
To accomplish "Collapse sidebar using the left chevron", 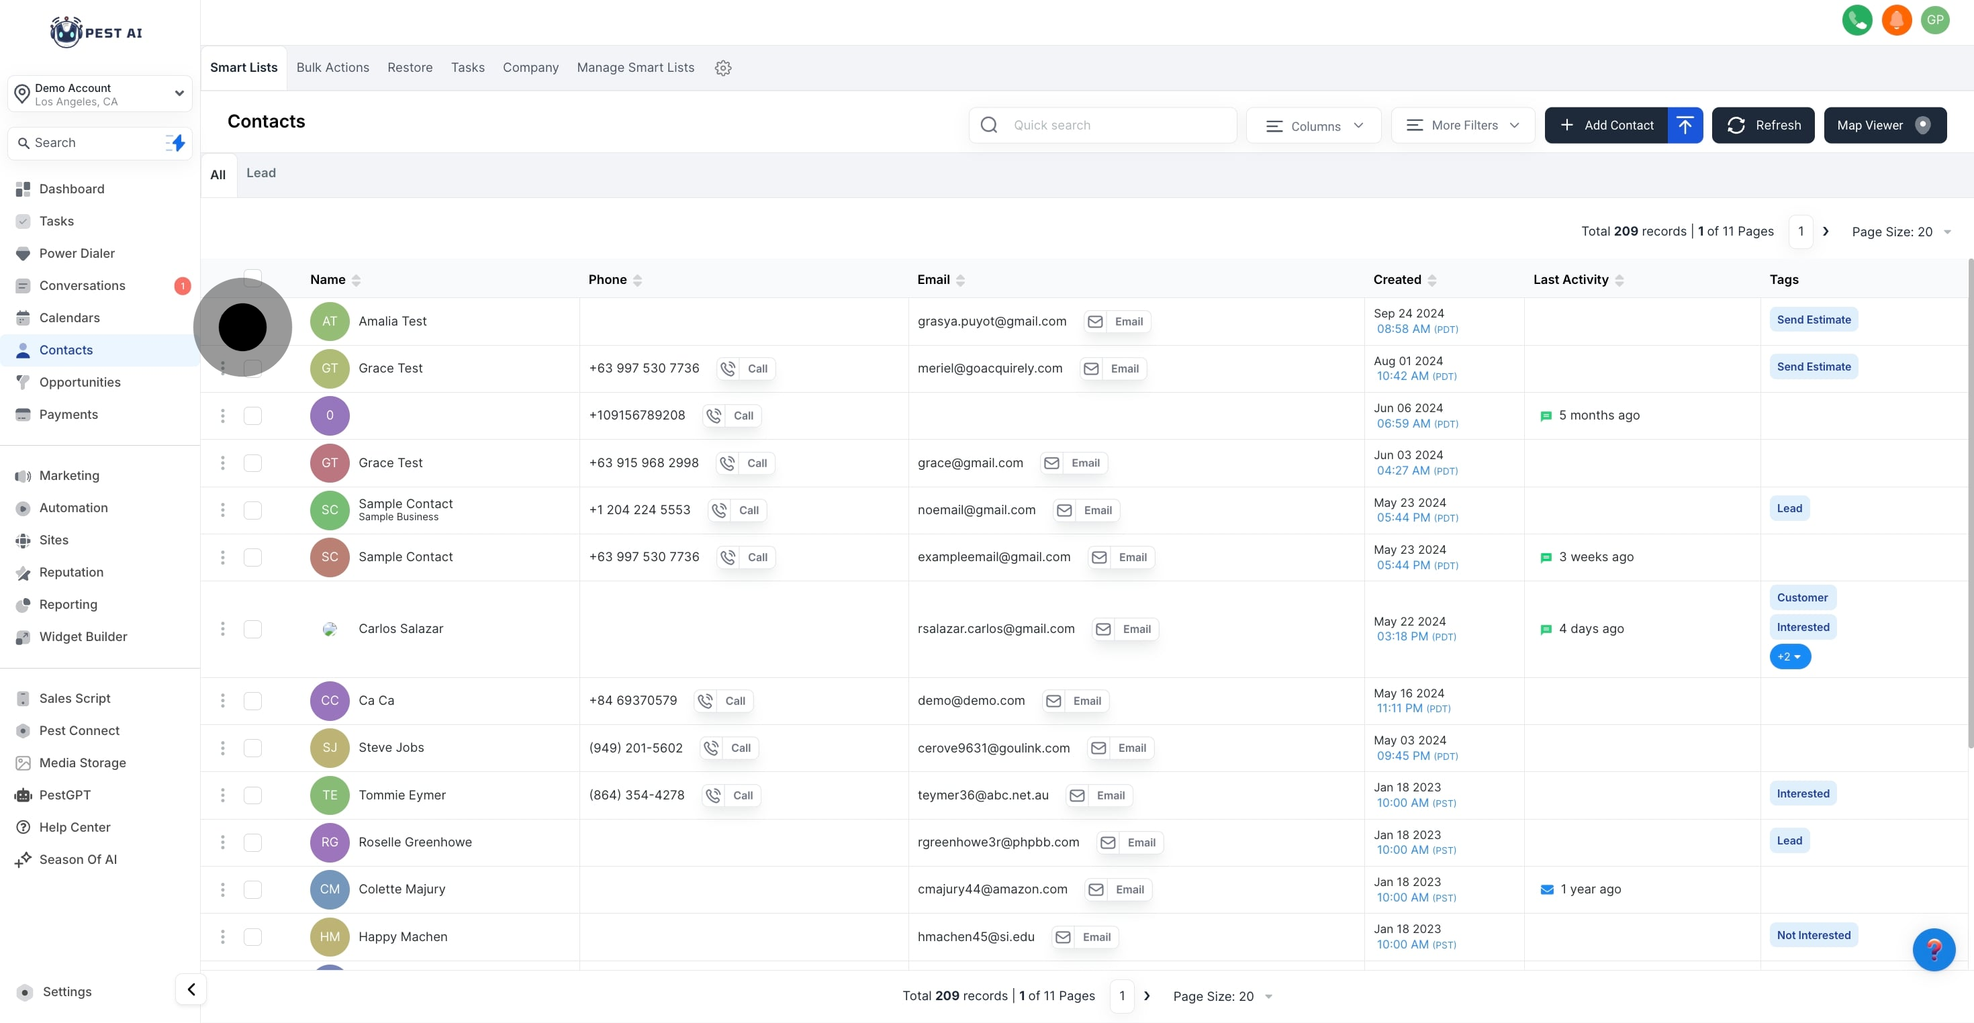I will (x=191, y=989).
